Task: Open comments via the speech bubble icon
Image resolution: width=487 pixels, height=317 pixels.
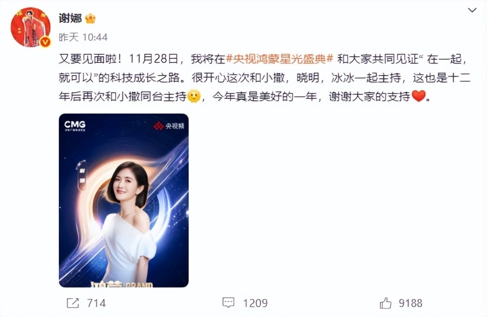Action: (x=228, y=303)
